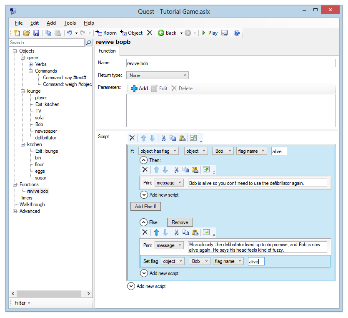Viewport: 348px width, 318px height.
Task: Delete script in the Then block toolbar
Action: coord(145,170)
